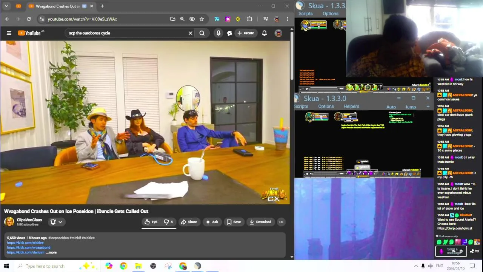Open the YouTube account avatar menu

(x=278, y=33)
